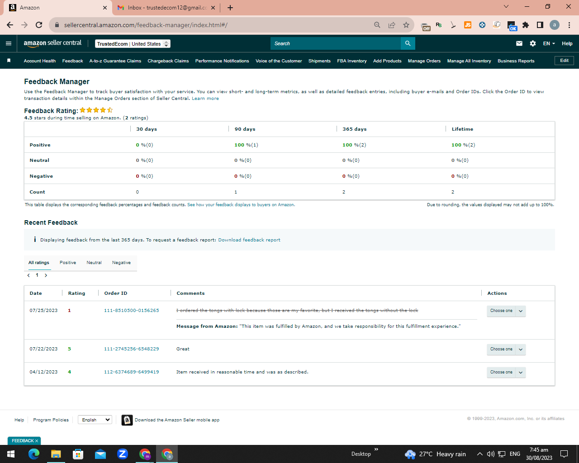579x463 pixels.
Task: Open order ID 112-6374689-6499419
Action: [132, 372]
